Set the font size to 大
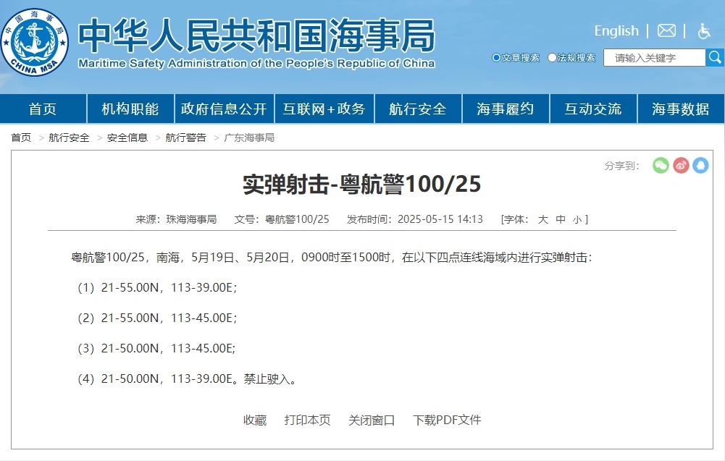 click(x=542, y=219)
